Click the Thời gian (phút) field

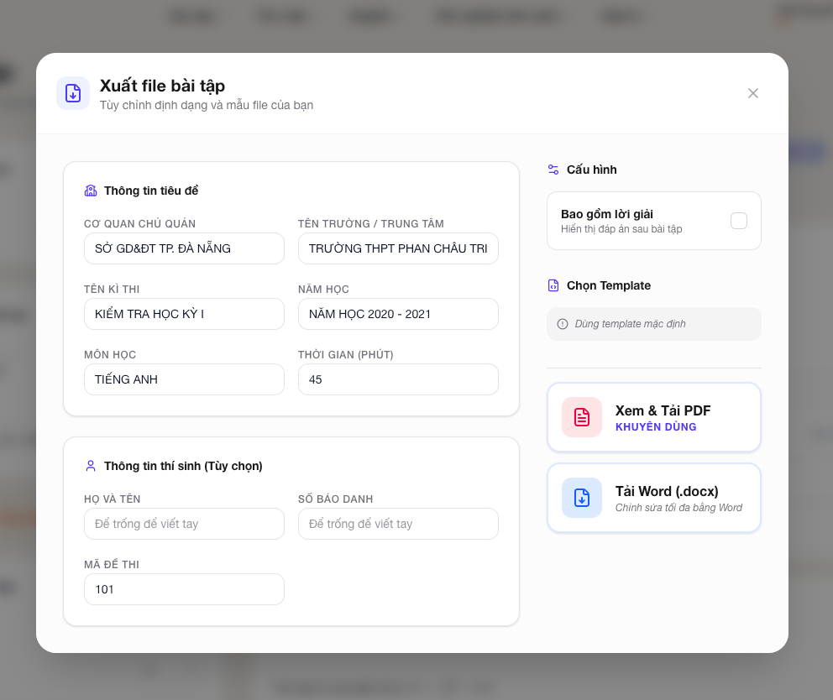[398, 379]
